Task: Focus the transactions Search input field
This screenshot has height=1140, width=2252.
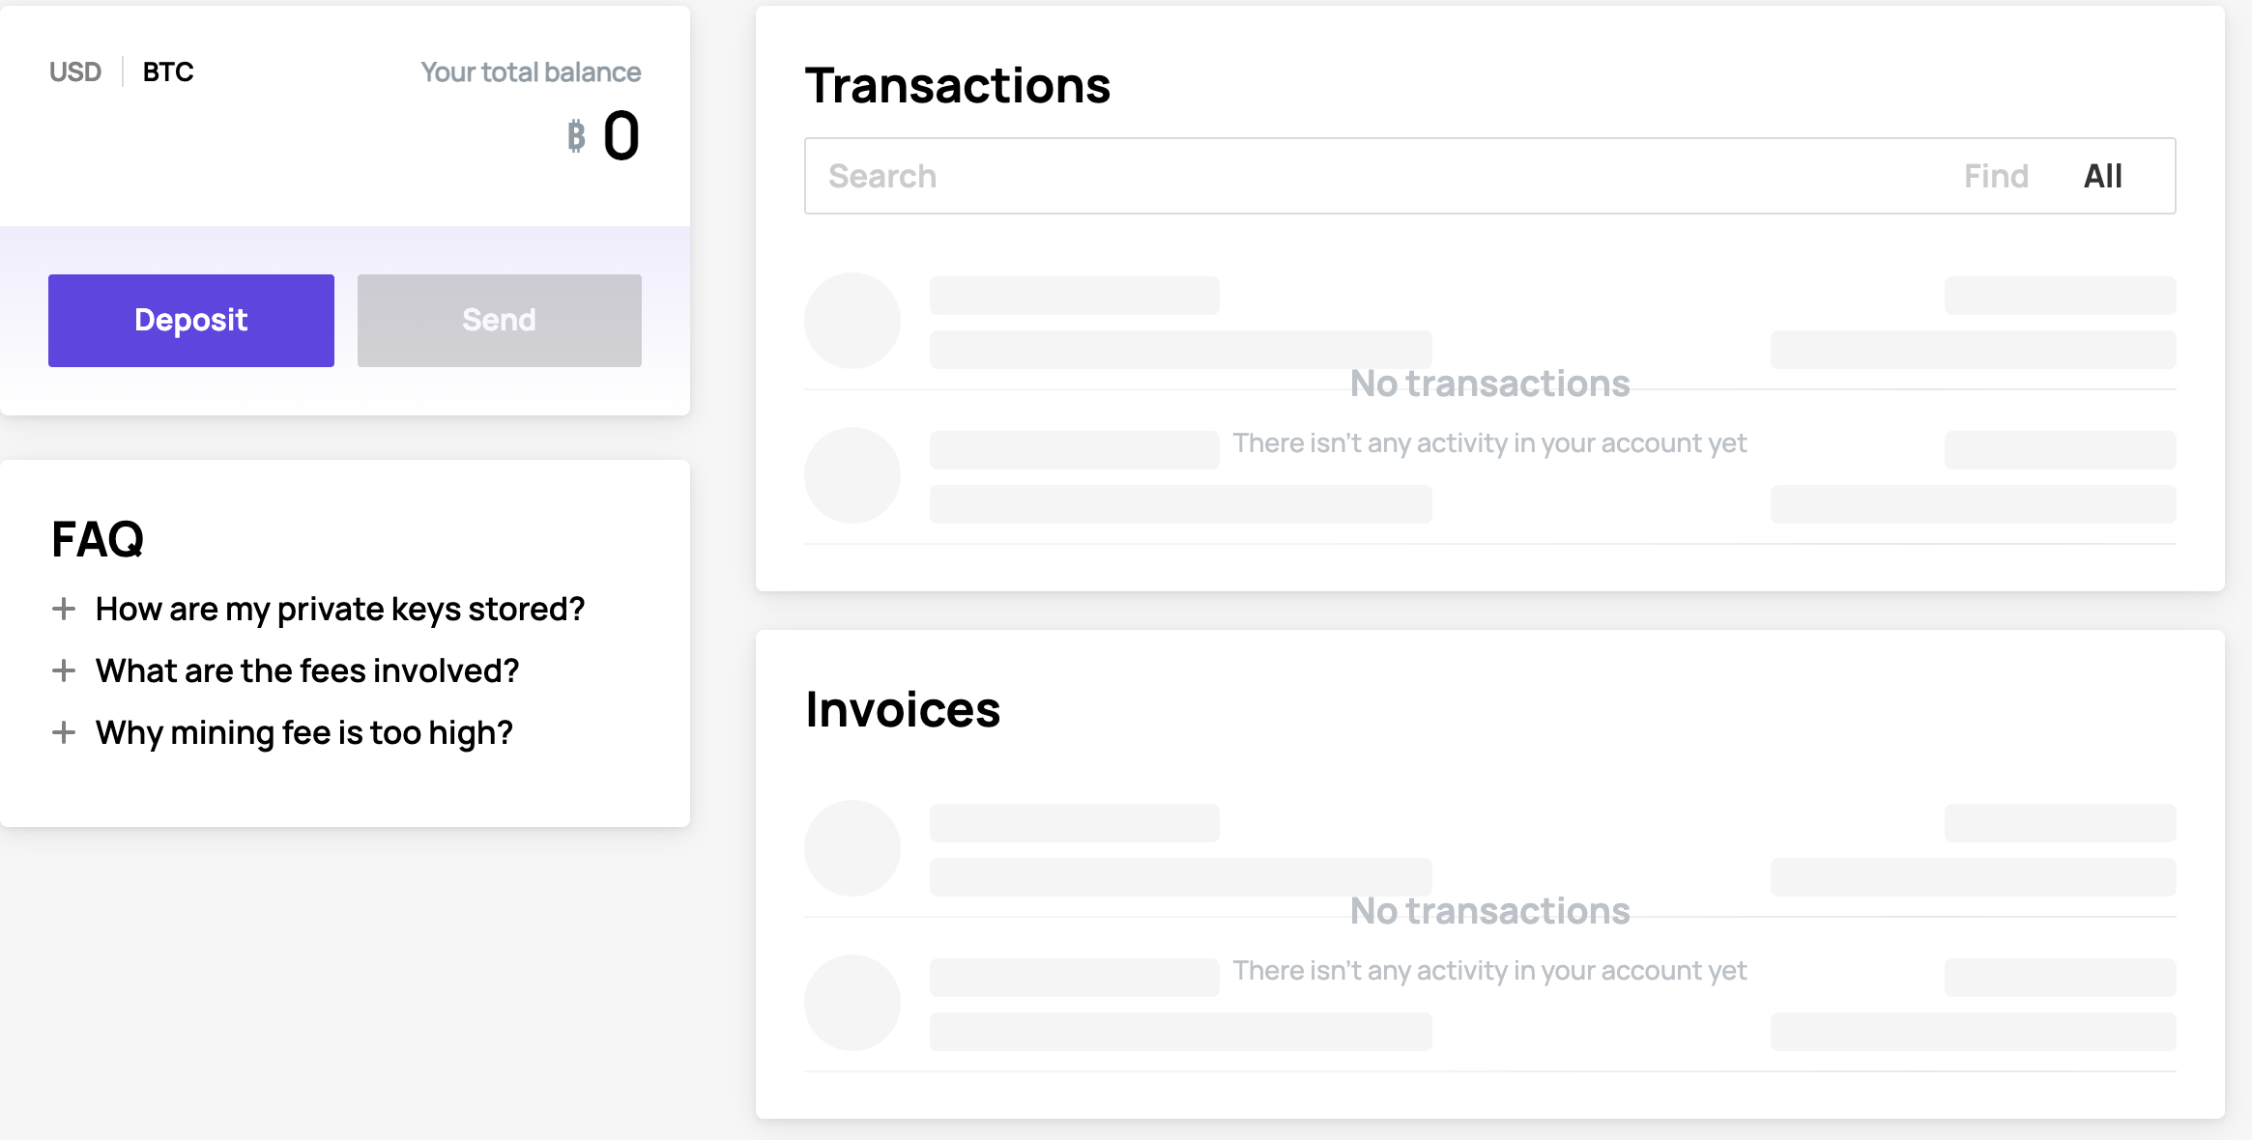Action: tap(1372, 176)
